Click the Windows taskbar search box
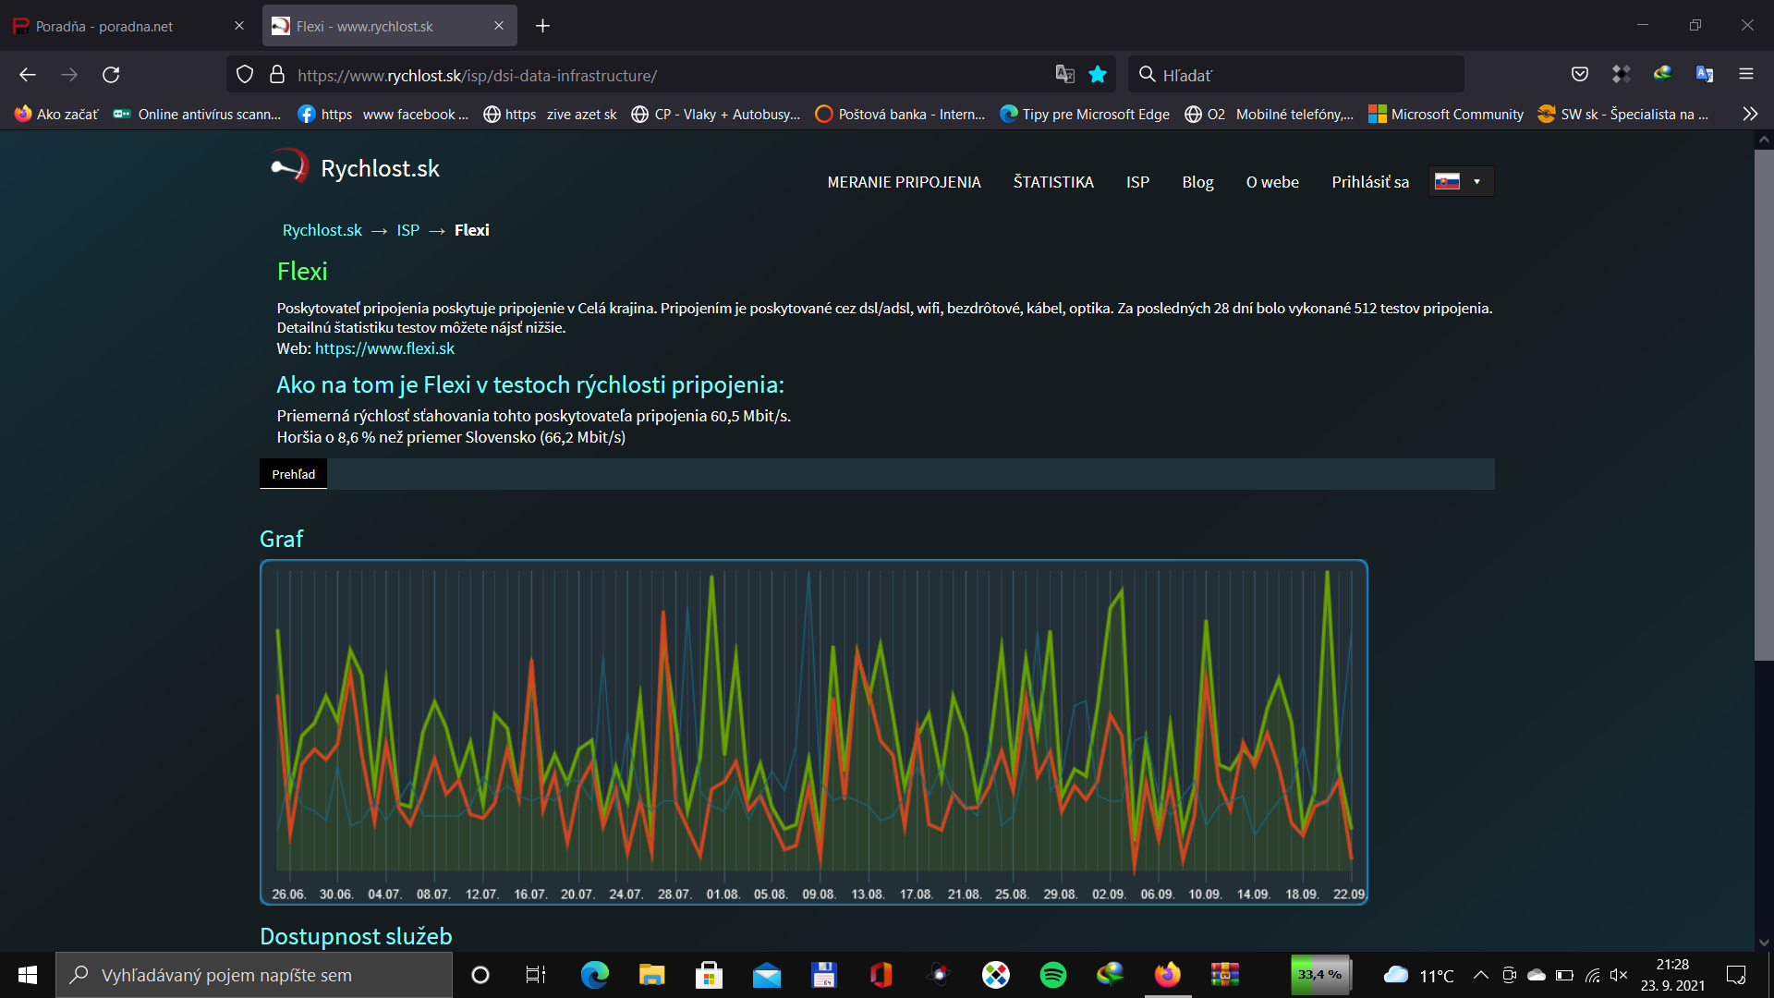 [254, 975]
